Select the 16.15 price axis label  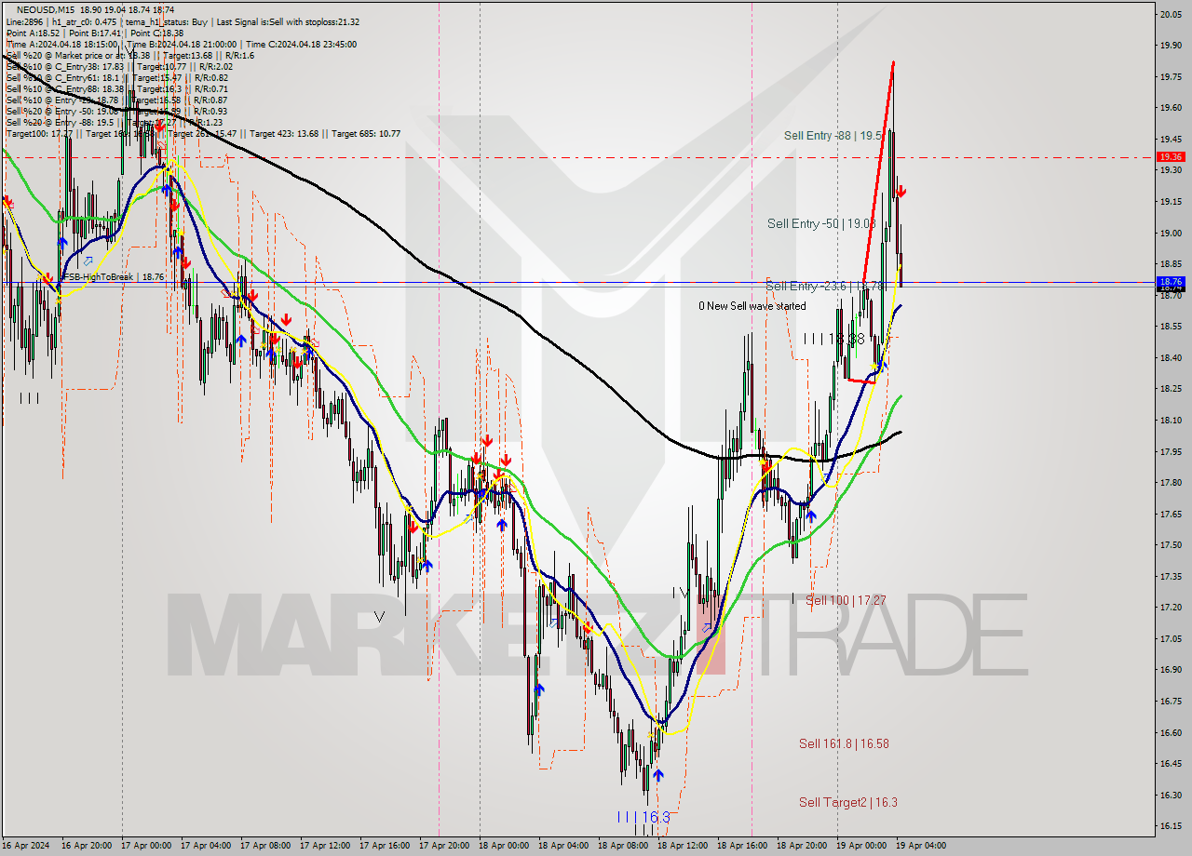pos(1171,825)
